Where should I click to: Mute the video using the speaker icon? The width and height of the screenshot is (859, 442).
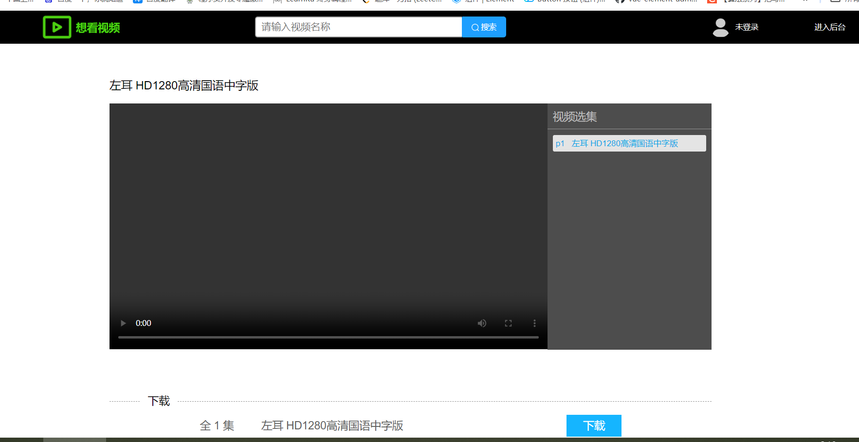482,323
